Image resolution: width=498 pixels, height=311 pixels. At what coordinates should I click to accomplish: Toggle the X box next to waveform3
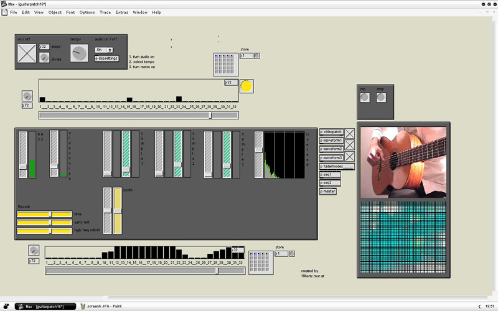(x=350, y=157)
